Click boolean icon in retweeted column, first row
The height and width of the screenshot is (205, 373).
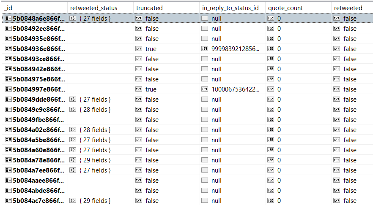pos(337,18)
